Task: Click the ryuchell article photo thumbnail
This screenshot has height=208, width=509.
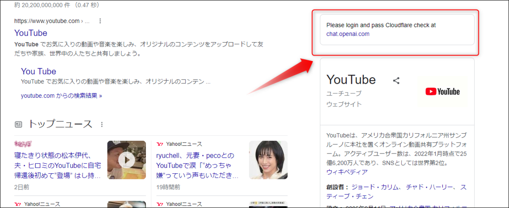Action: tap(268, 160)
